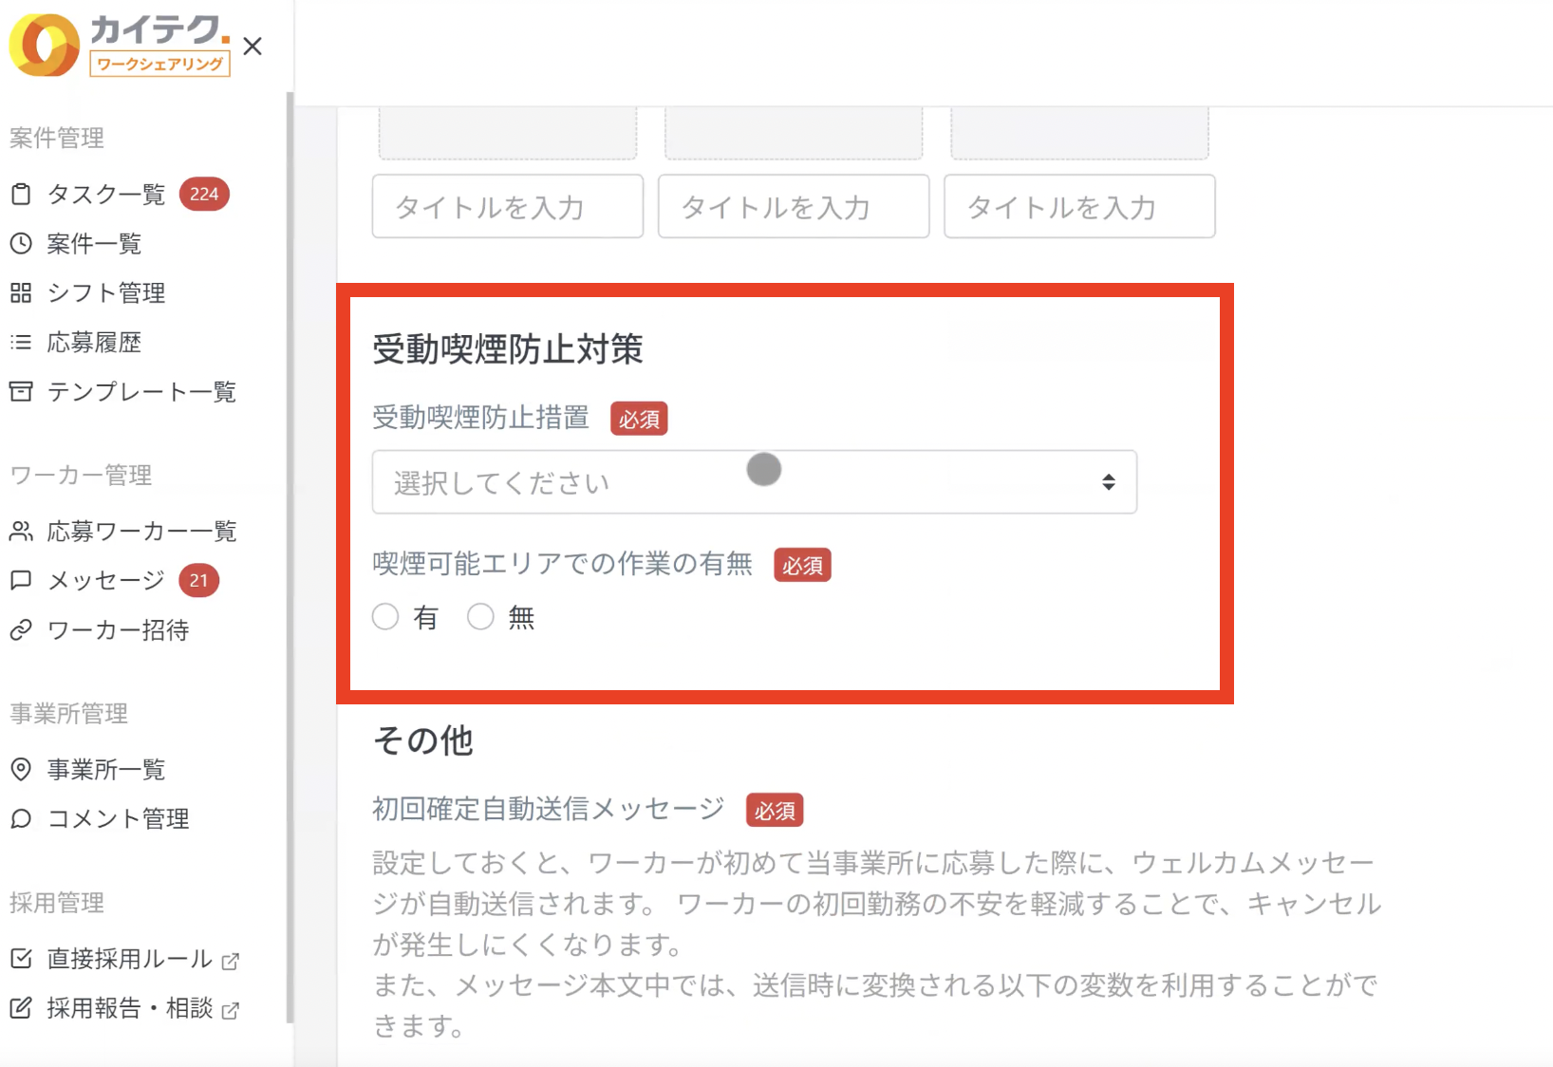Click 事業所管理 section label
Viewport: 1553px width, 1067px height.
tap(68, 713)
